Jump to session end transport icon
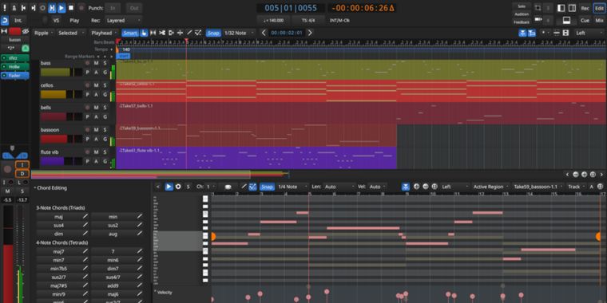The height and width of the screenshot is (303, 607). 33,8
